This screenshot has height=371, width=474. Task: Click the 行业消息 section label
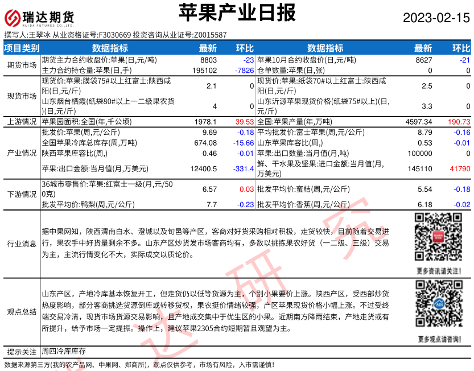click(x=22, y=244)
